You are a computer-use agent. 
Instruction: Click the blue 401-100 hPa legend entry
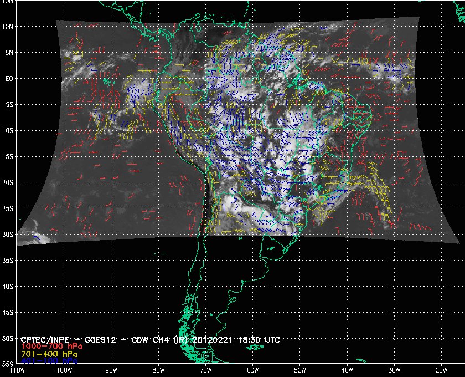[49, 361]
